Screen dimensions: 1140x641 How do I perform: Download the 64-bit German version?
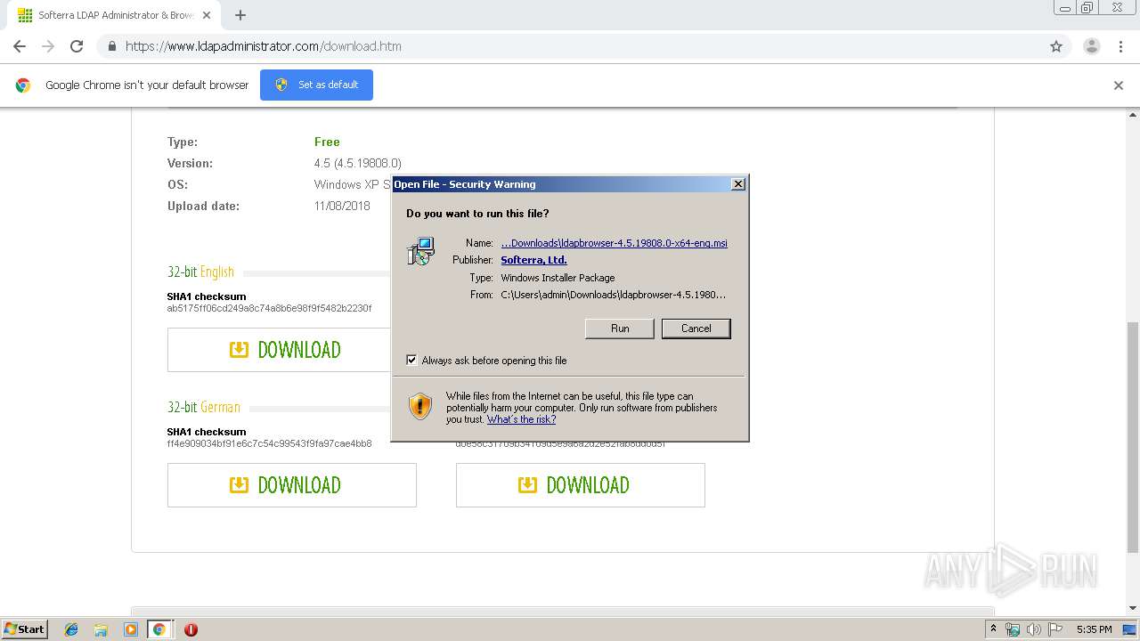pos(581,485)
